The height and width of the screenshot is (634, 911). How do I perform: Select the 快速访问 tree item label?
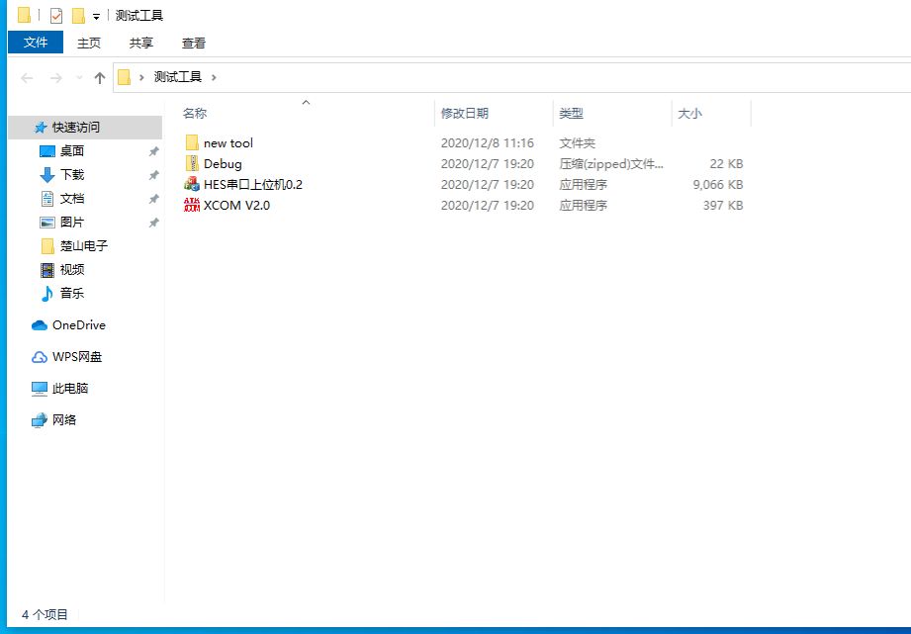pyautogui.click(x=76, y=128)
